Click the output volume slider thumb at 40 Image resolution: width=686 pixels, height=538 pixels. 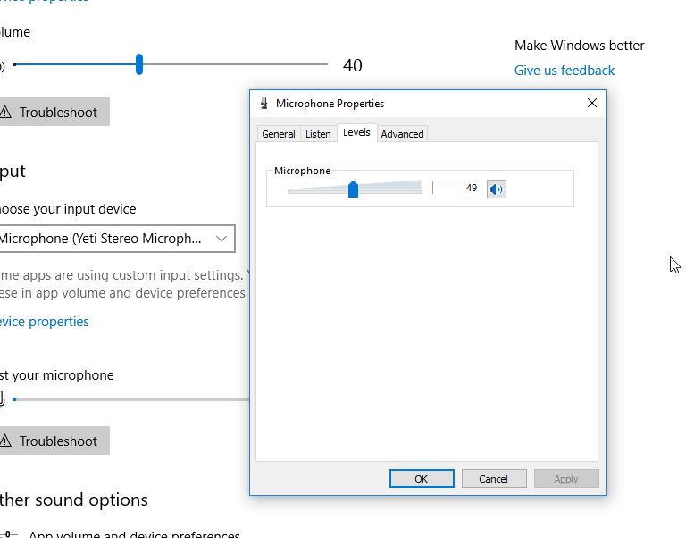click(139, 64)
